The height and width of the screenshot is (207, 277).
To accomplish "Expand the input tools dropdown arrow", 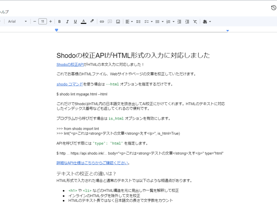I will (x=210, y=21).
